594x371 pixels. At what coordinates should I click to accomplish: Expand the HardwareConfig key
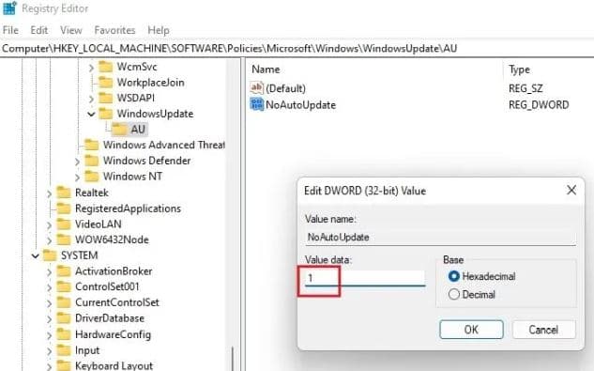coord(49,335)
